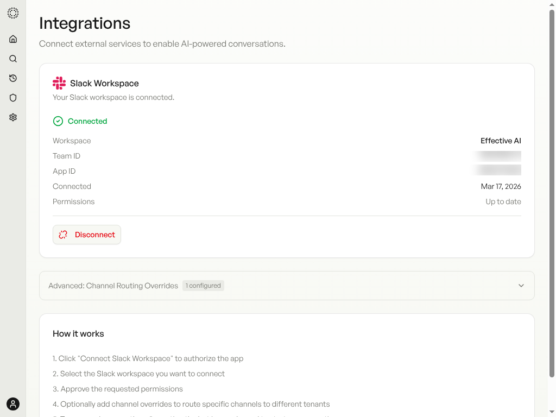Click the blurred Team ID value
Screen dimensions: 556x417
click(497, 156)
